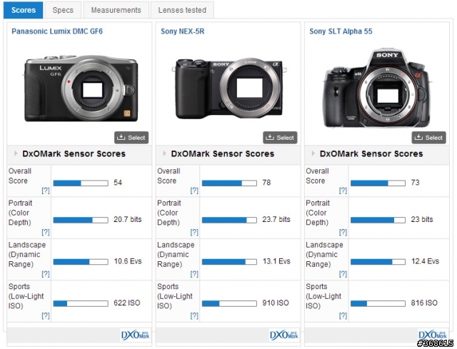457x349 pixels.
Task: Open Sports Low-Light ISO help [?] for Alpha 55
Action: click(343, 315)
